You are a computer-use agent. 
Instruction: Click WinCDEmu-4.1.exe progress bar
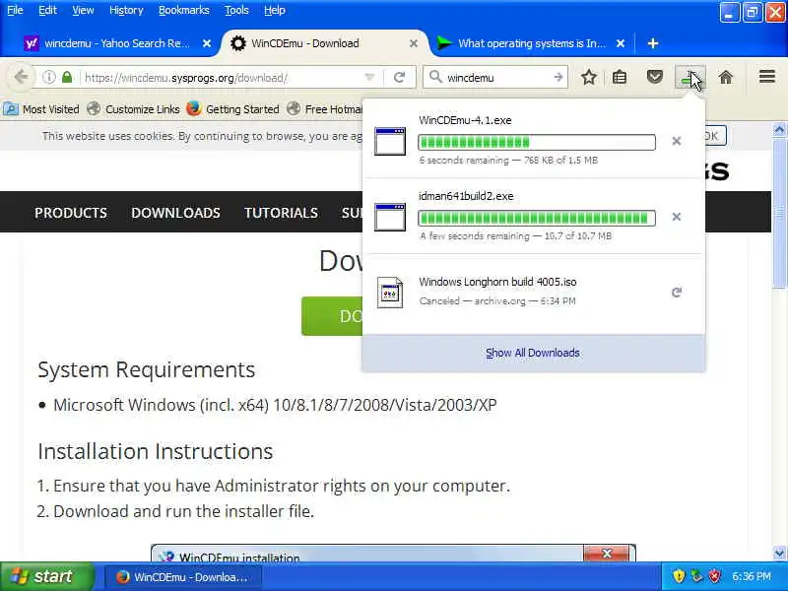click(x=537, y=142)
